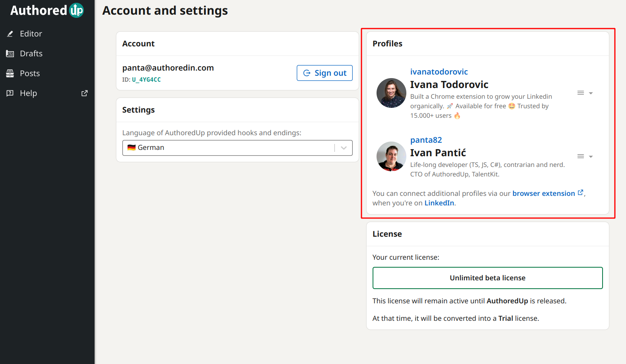Viewport: 626px width, 364px height.
Task: Click the user ID U_4YG4CC
Action: (146, 80)
